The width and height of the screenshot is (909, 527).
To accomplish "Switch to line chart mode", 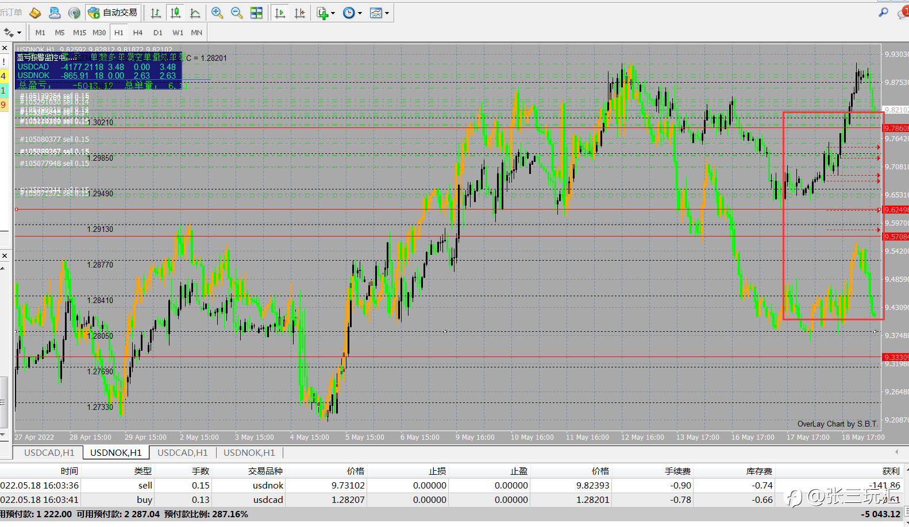I will [195, 13].
